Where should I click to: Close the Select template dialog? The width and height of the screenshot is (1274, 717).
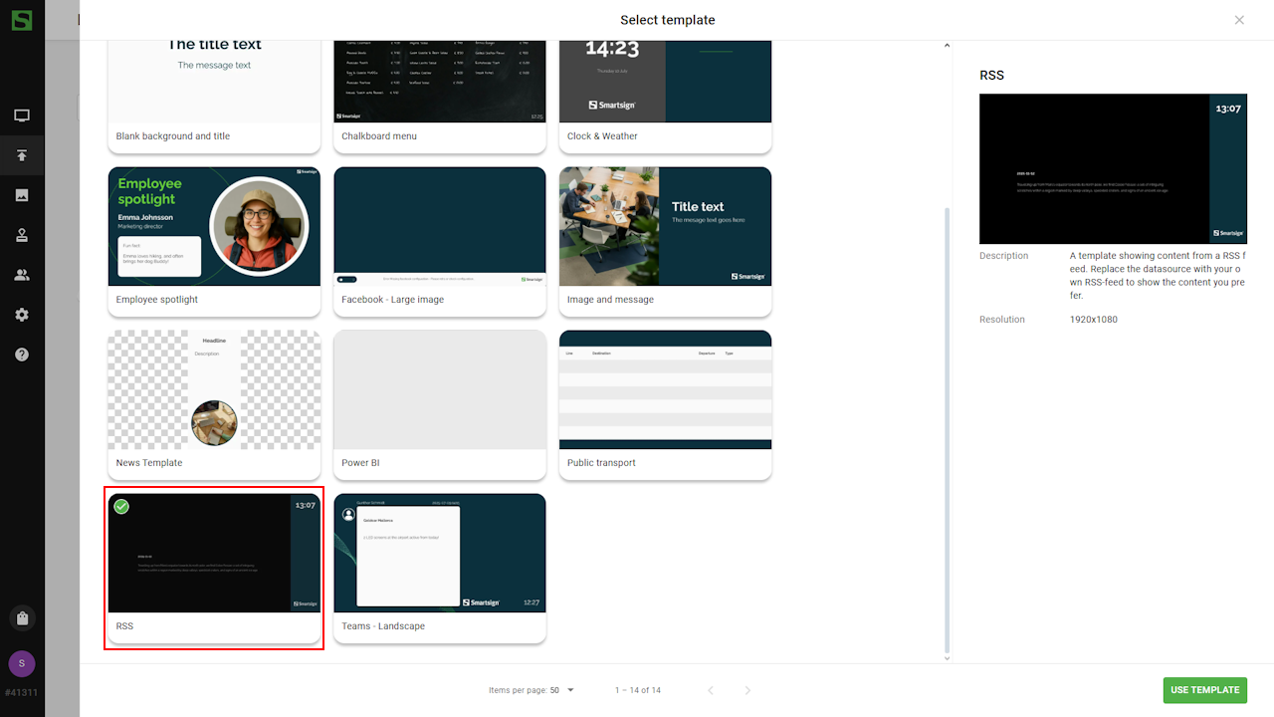point(1239,20)
